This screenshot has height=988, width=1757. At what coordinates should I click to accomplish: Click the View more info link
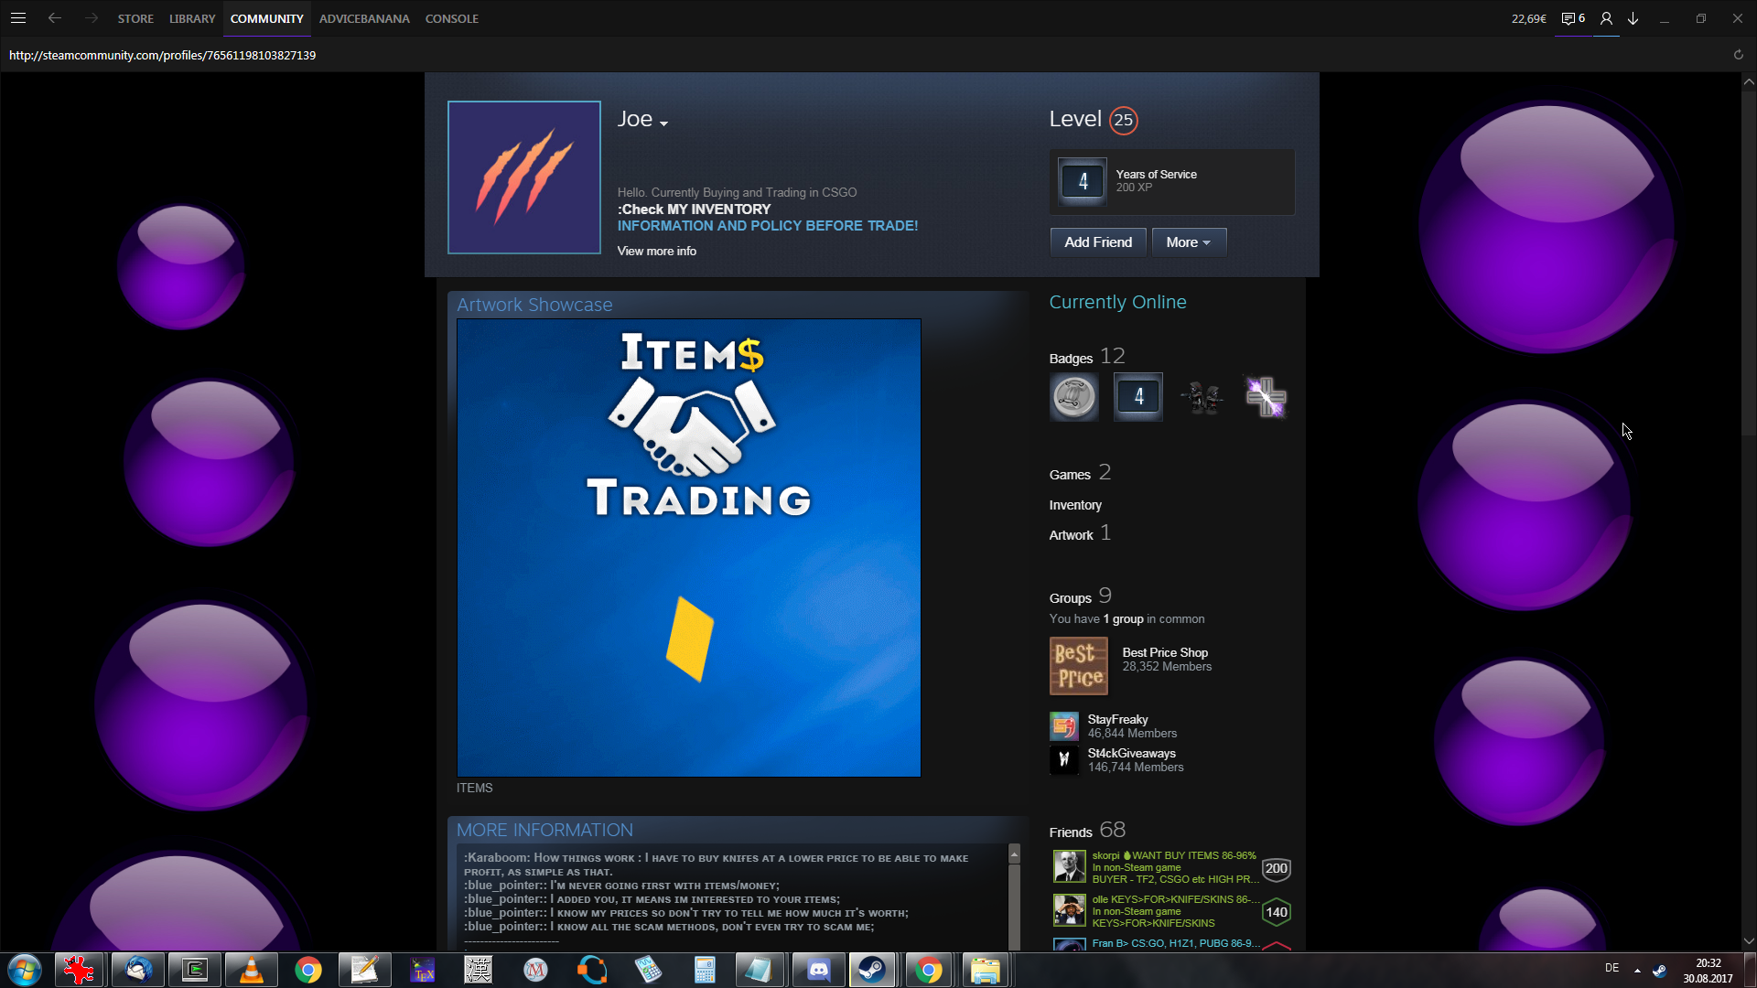tap(656, 251)
